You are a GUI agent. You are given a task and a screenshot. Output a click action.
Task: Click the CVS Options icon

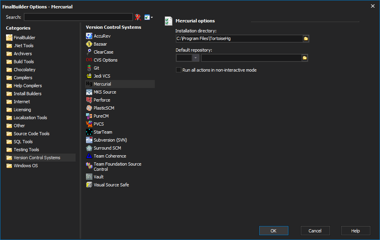89,60
